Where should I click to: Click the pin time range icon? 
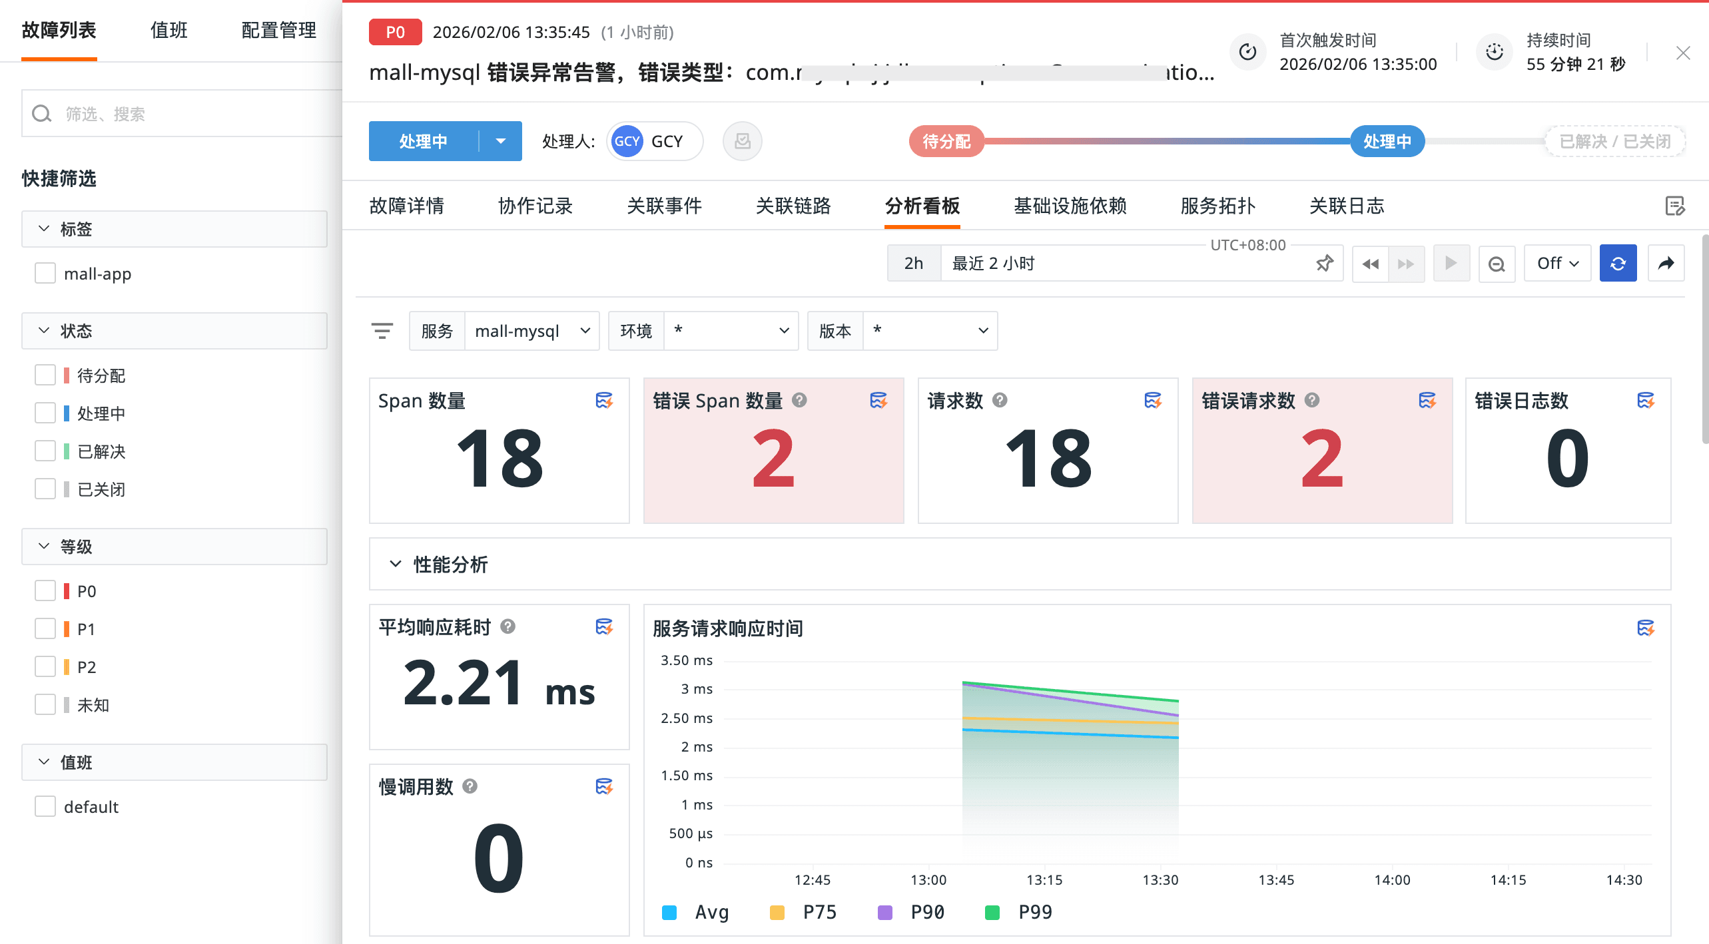(1325, 264)
